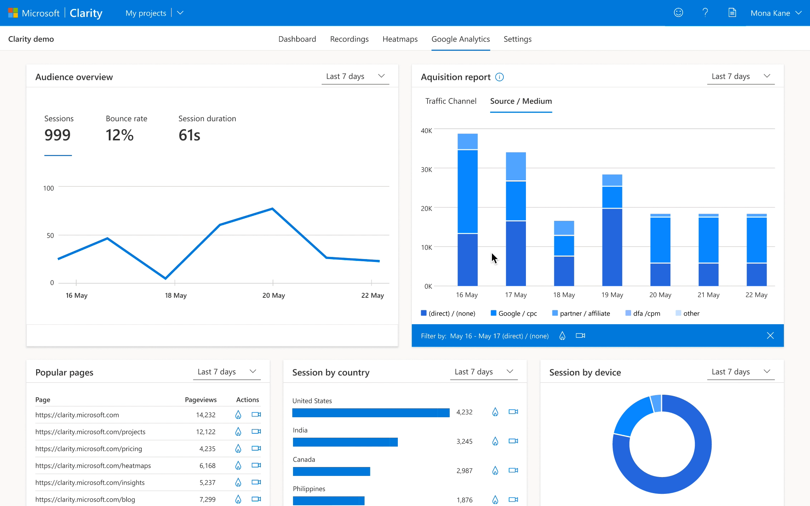The width and height of the screenshot is (810, 506).
Task: Open the https://clarity.microsoft.com/pricing link
Action: (89, 449)
